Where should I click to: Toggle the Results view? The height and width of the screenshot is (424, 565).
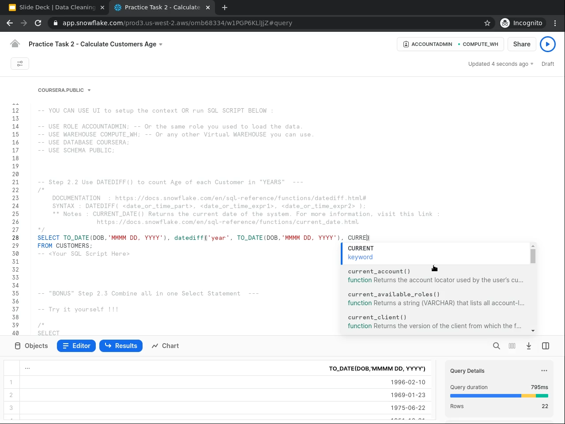(x=121, y=346)
